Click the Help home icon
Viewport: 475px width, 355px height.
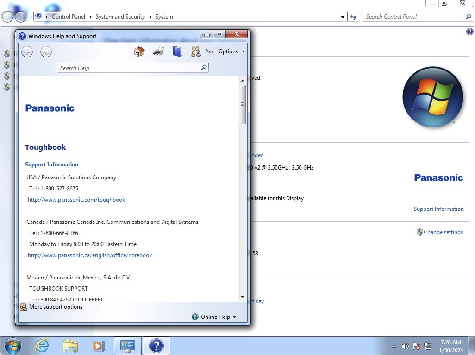point(139,51)
